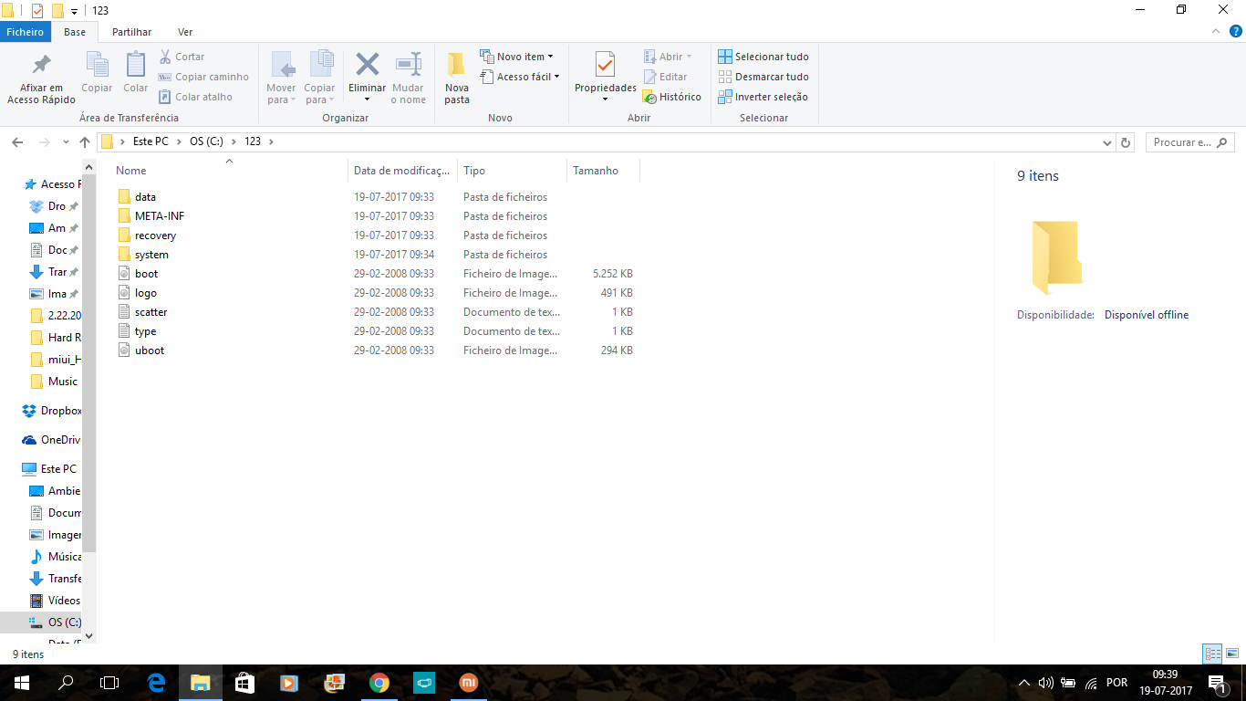
Task: Click Afixar em Acesso Rápido pin icon
Action: pyautogui.click(x=41, y=66)
